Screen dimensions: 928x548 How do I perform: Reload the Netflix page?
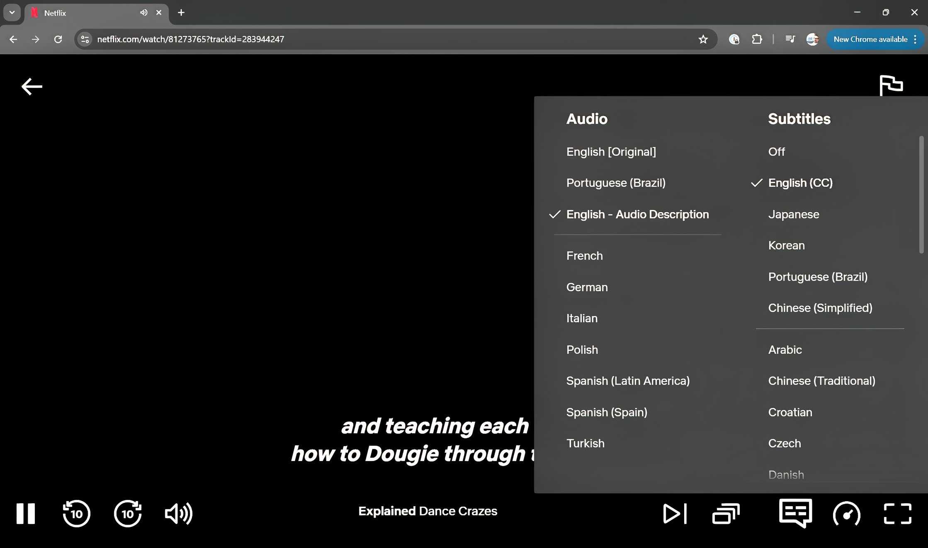click(58, 39)
